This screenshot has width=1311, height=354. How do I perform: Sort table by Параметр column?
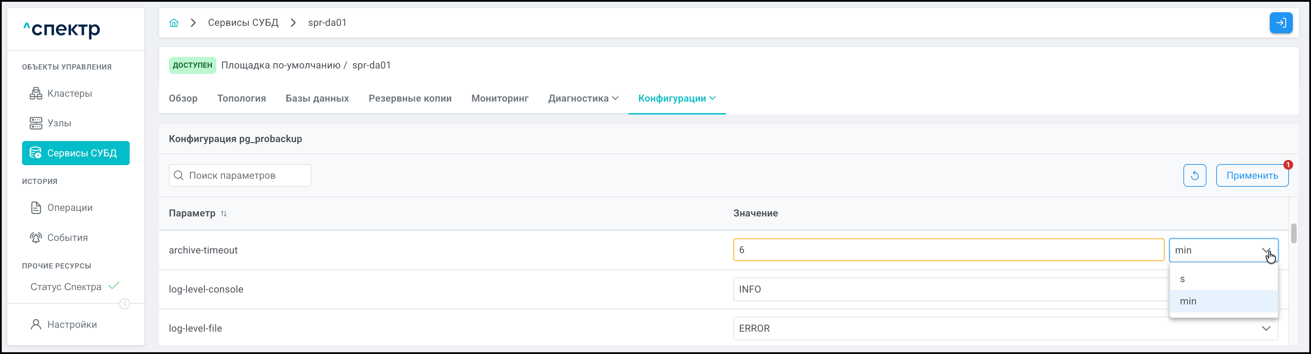223,214
